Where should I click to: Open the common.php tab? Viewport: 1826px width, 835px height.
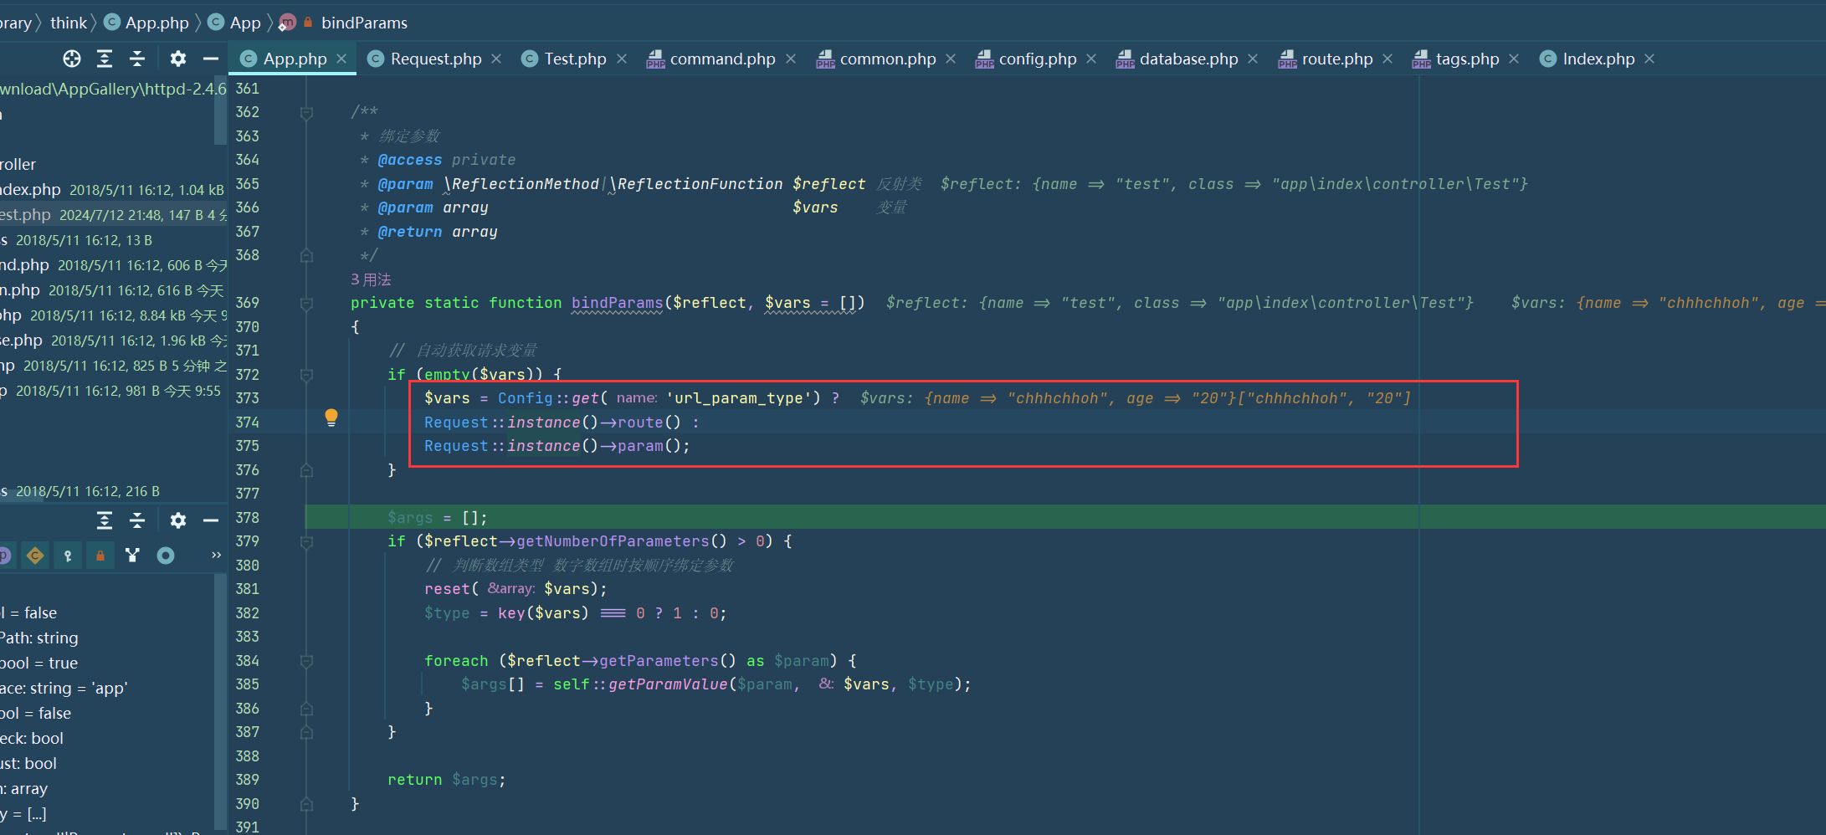(888, 59)
